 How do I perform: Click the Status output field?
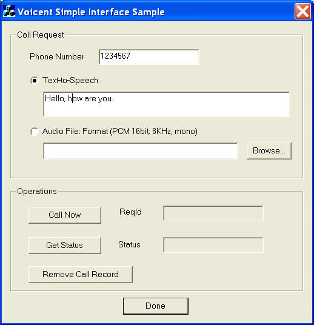pyautogui.click(x=213, y=245)
